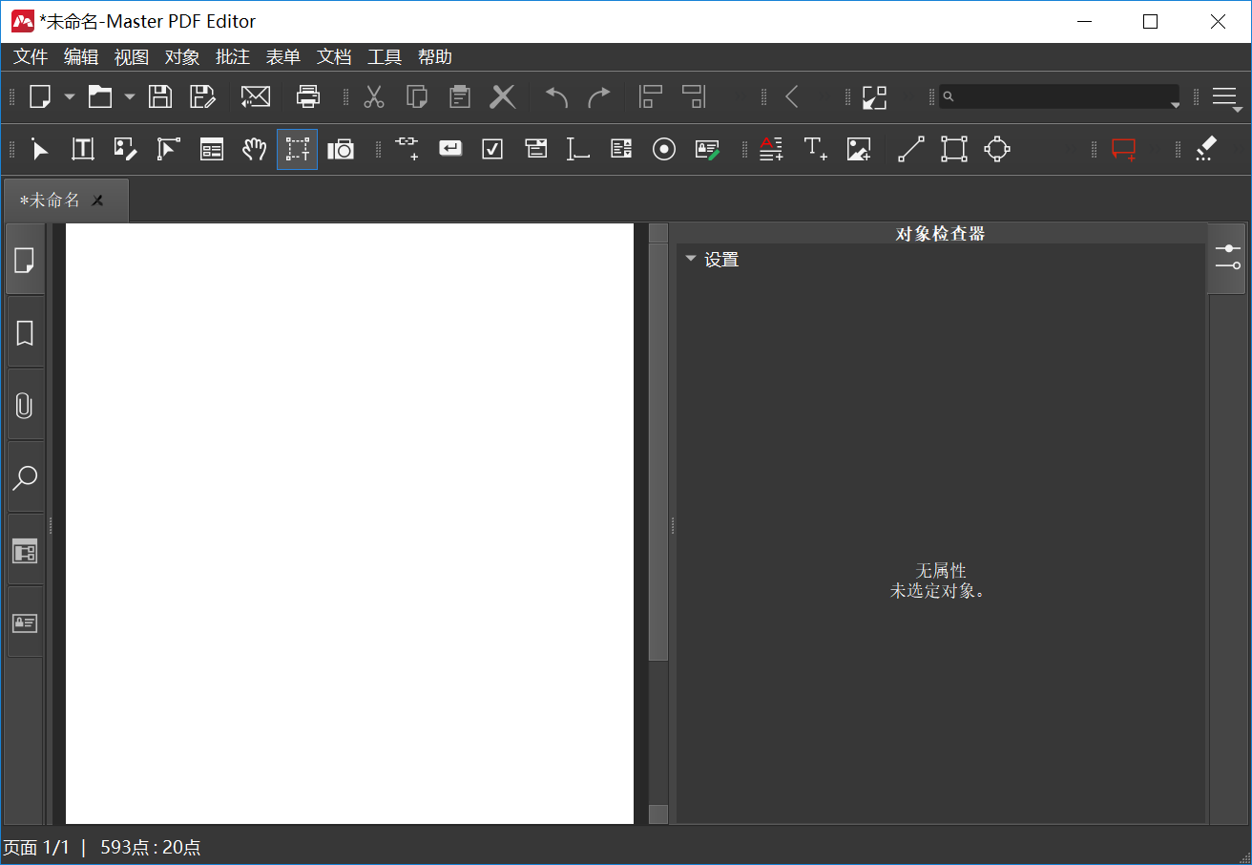Viewport: 1252px width, 865px height.
Task: Click the fit page zoom icon
Action: point(874,96)
